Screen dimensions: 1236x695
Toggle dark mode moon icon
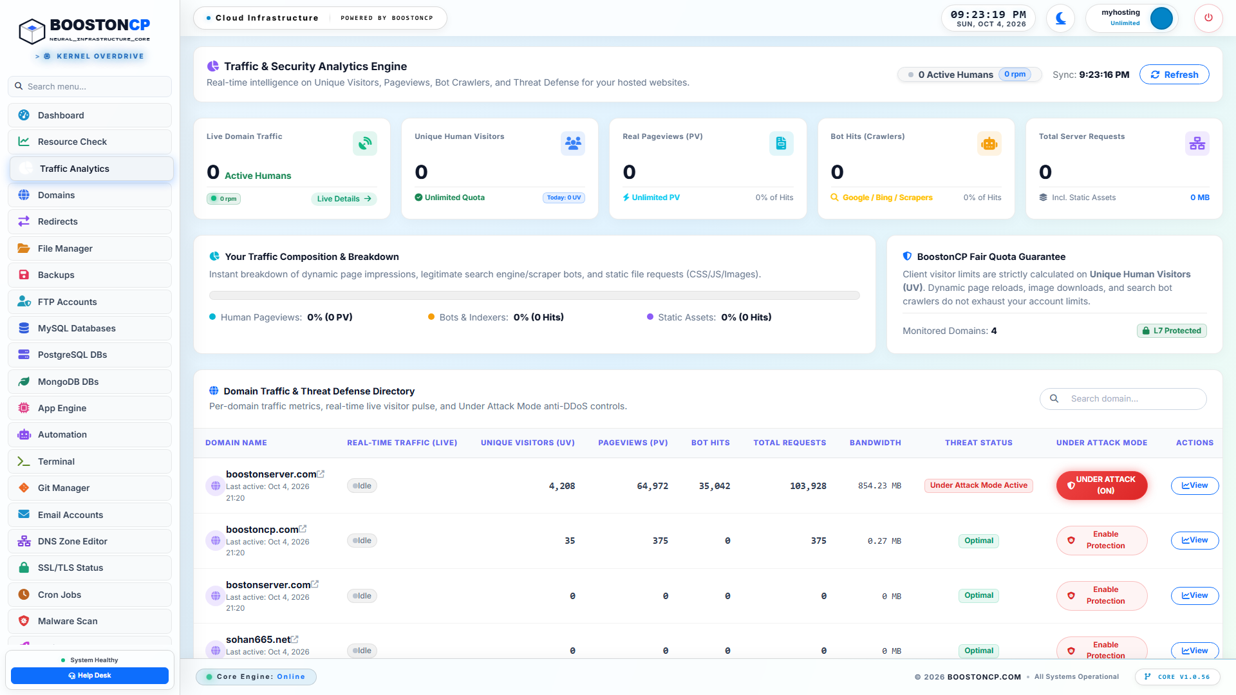click(x=1060, y=18)
